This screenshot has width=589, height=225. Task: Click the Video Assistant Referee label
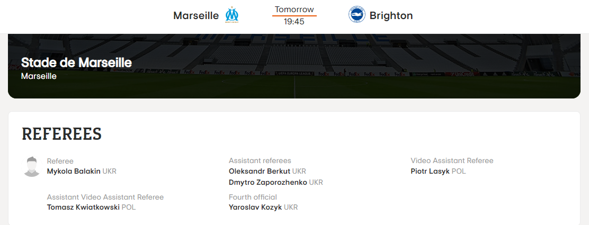pyautogui.click(x=452, y=161)
